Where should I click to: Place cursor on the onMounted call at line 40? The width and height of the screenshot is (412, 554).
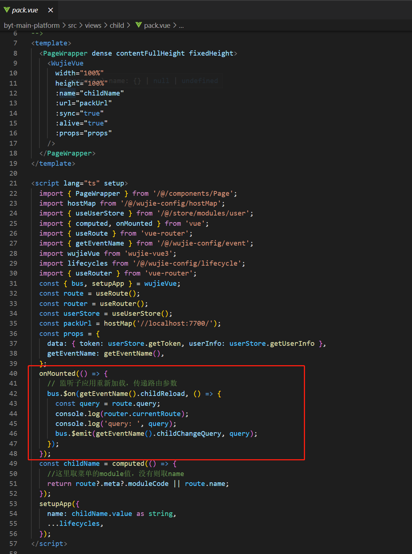pyautogui.click(x=57, y=373)
